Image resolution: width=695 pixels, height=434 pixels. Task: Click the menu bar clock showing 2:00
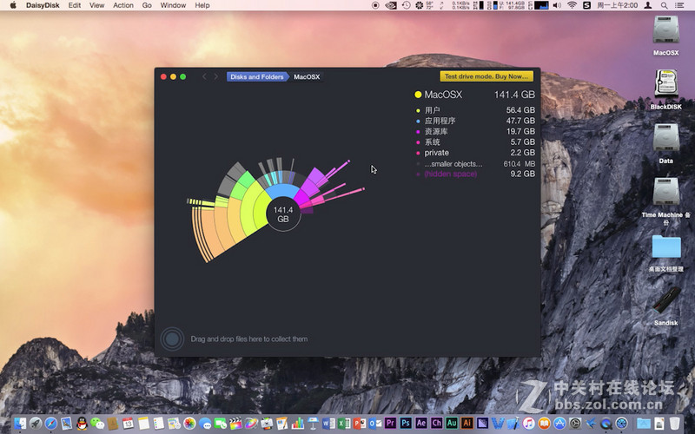tap(618, 5)
